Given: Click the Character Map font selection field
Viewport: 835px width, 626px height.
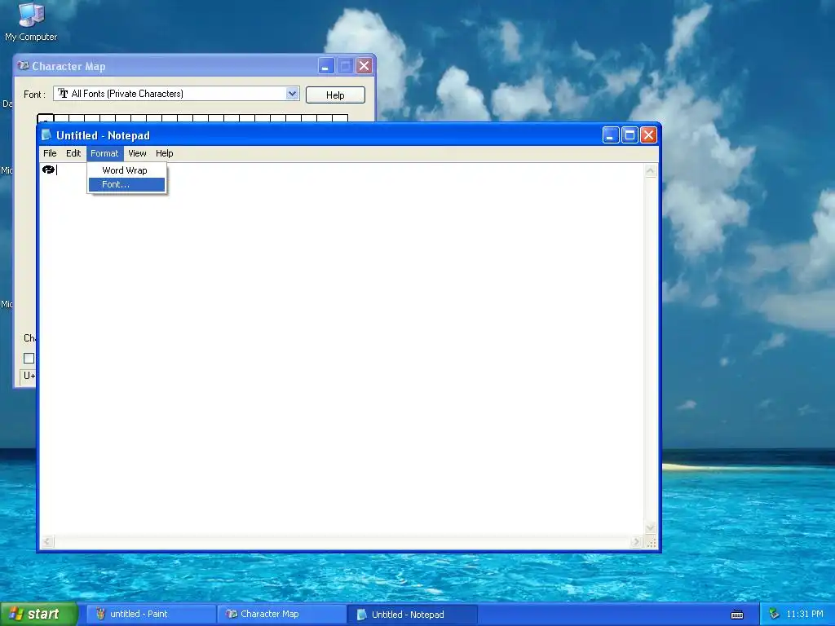Looking at the screenshot, I should click(x=176, y=94).
